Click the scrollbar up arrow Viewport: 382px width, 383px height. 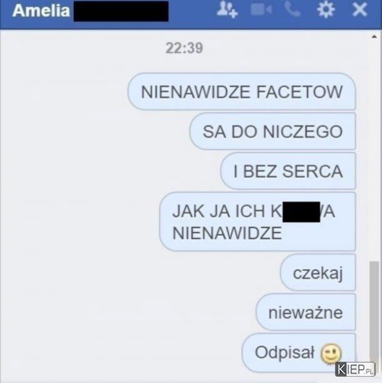click(374, 37)
